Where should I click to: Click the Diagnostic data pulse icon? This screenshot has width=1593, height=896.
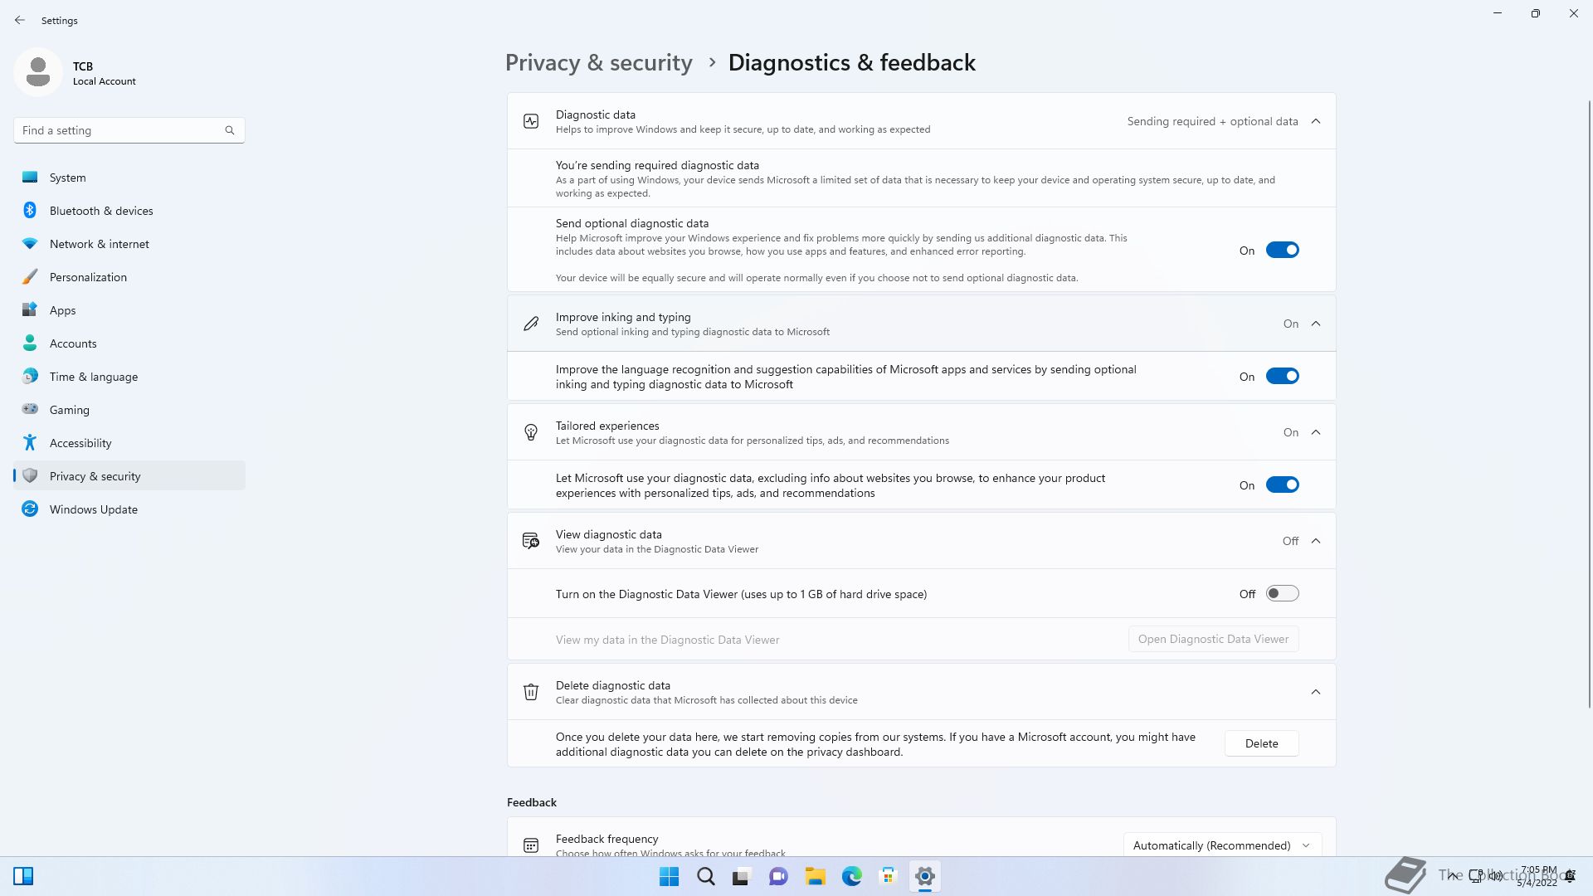click(x=531, y=121)
